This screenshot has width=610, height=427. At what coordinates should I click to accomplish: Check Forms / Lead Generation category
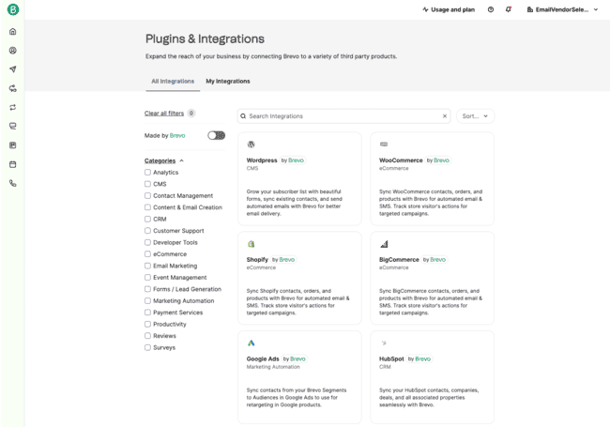point(147,289)
